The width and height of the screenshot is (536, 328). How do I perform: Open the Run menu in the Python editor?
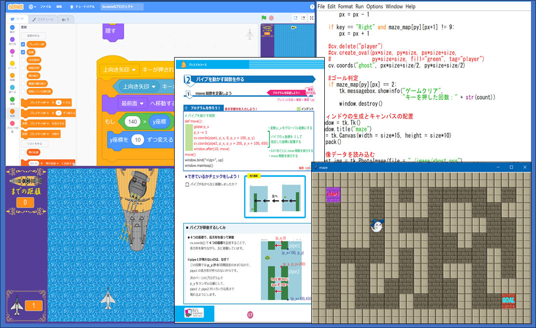pyautogui.click(x=359, y=7)
